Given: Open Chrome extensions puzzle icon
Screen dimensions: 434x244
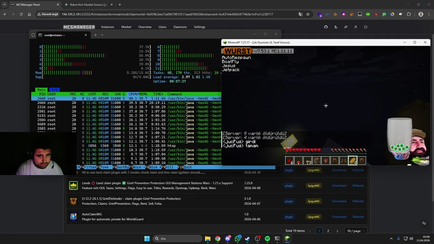Looking at the screenshot, I should (409, 14).
